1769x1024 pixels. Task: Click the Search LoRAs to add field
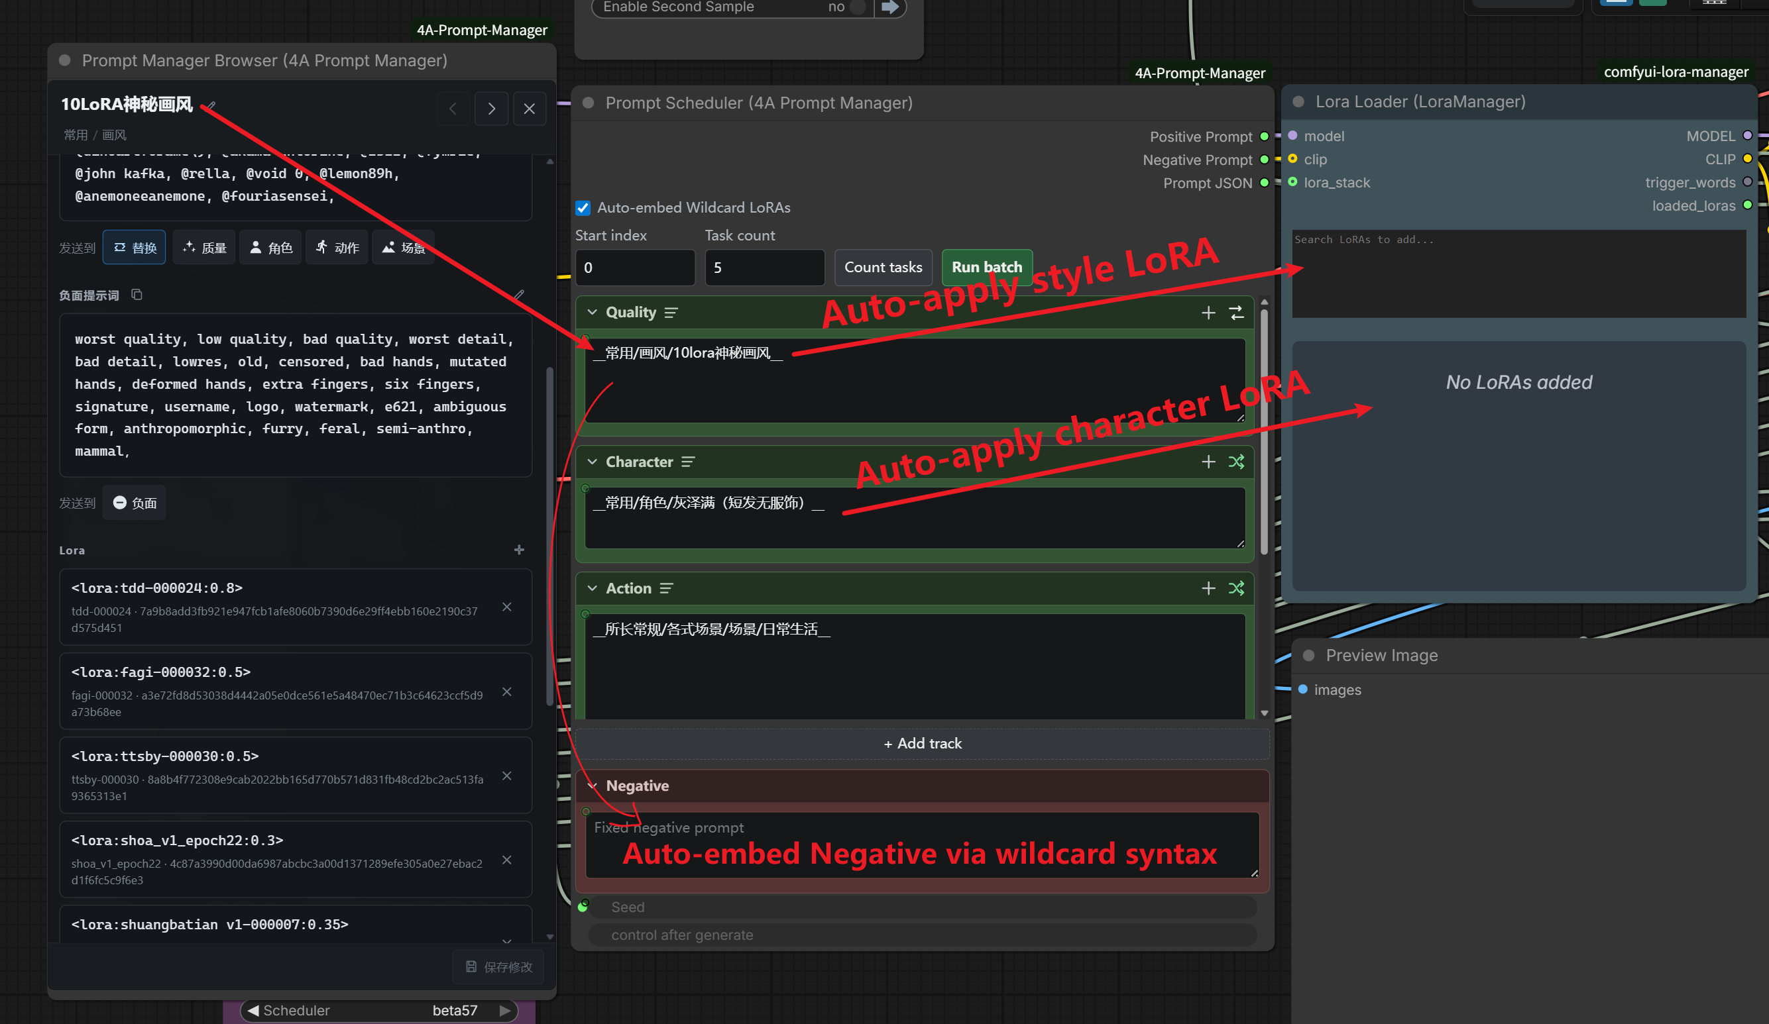[1518, 274]
